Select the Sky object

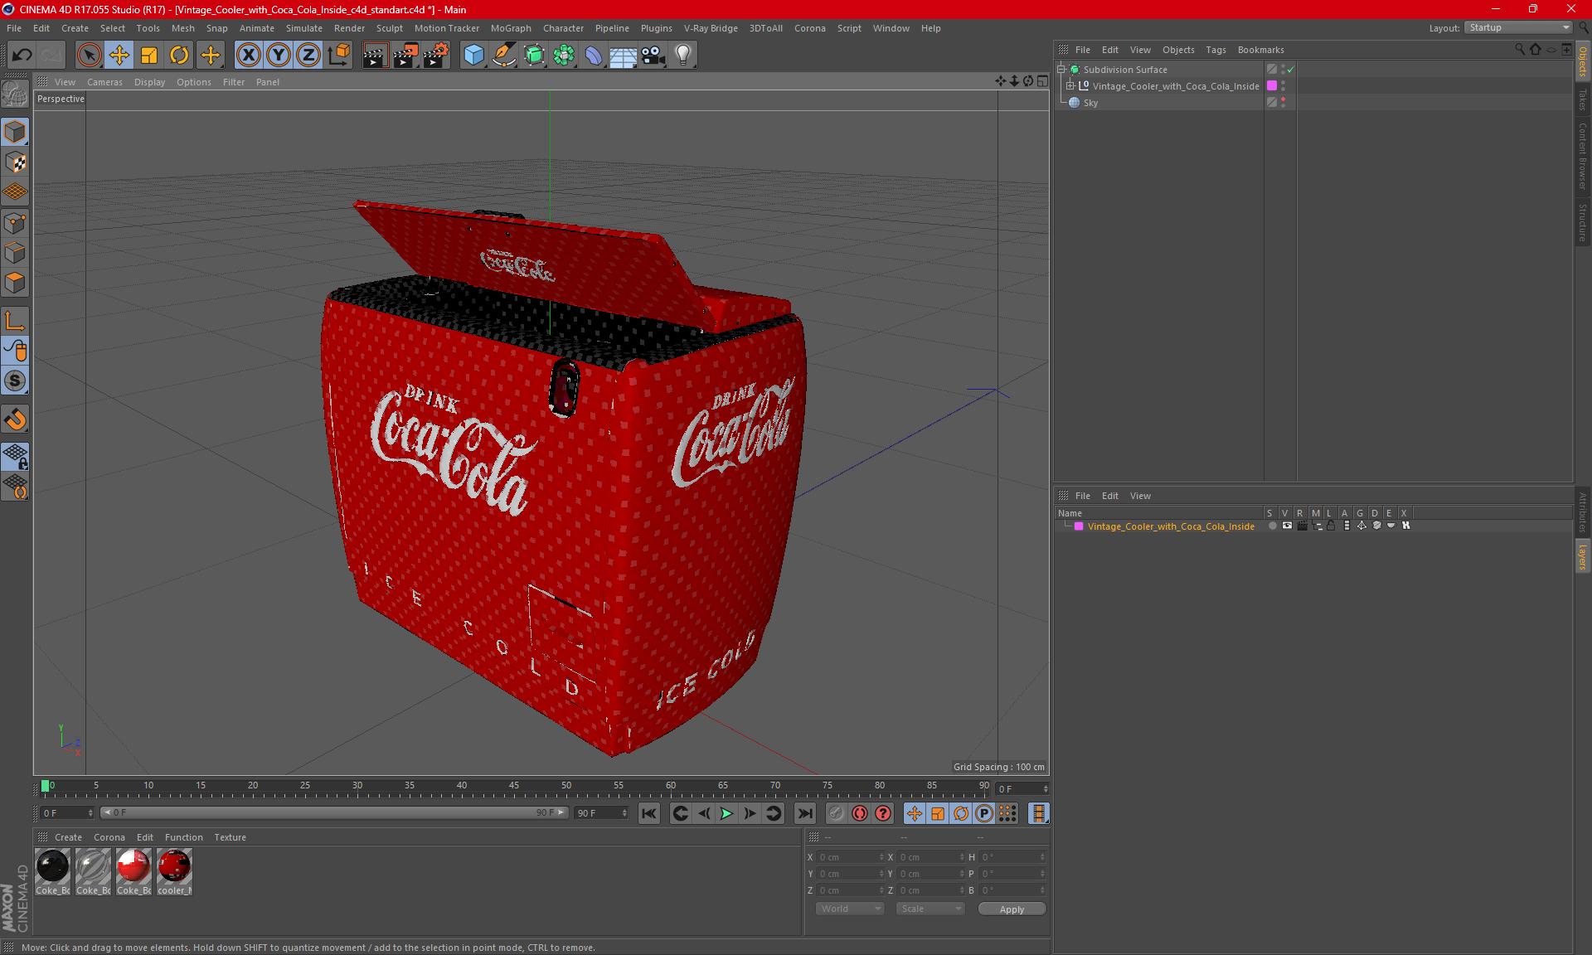coord(1090,103)
